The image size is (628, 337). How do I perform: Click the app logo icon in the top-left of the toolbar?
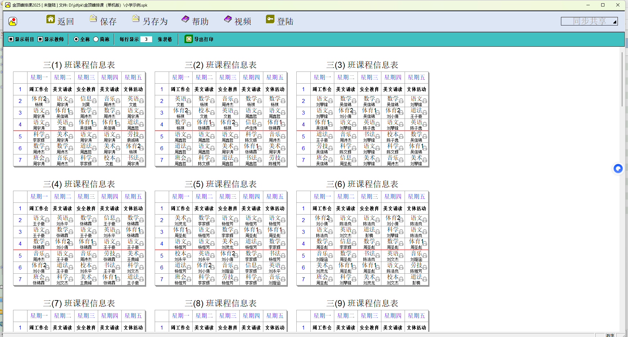(x=13, y=22)
